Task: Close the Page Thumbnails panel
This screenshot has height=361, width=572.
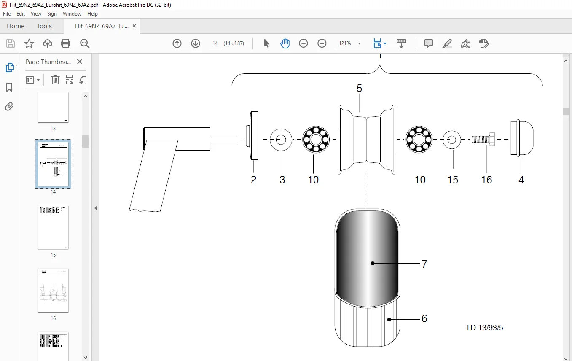Action: (80, 62)
